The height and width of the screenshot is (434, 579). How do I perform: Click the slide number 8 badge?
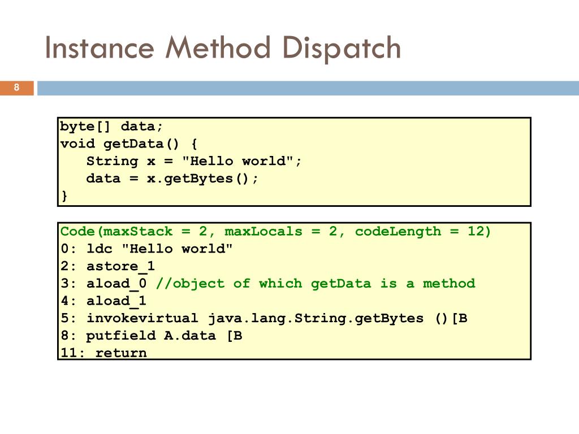(x=16, y=88)
